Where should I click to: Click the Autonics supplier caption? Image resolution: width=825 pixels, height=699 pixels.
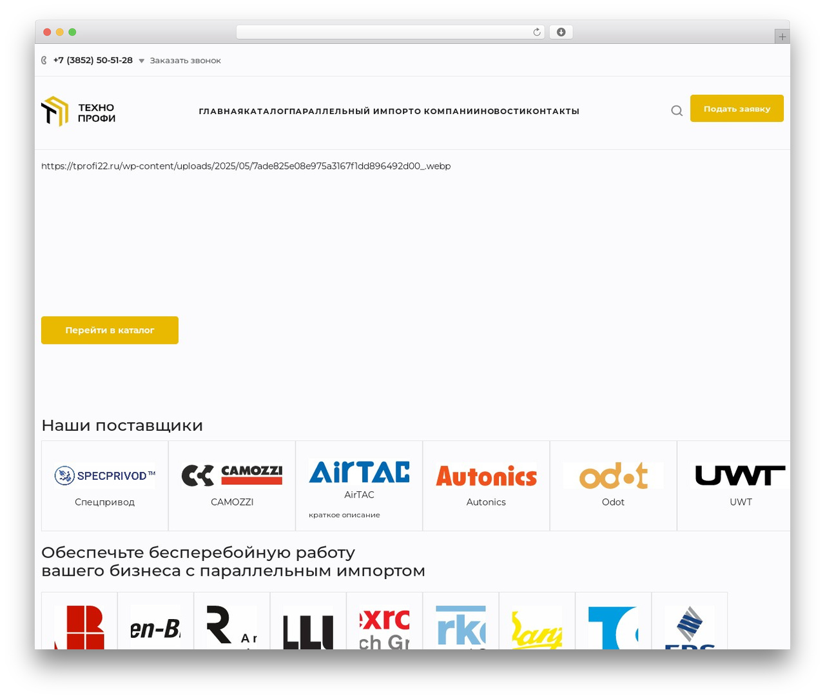coord(486,502)
